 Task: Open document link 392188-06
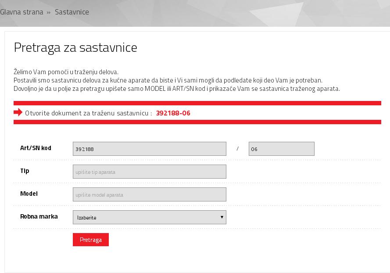tap(173, 113)
